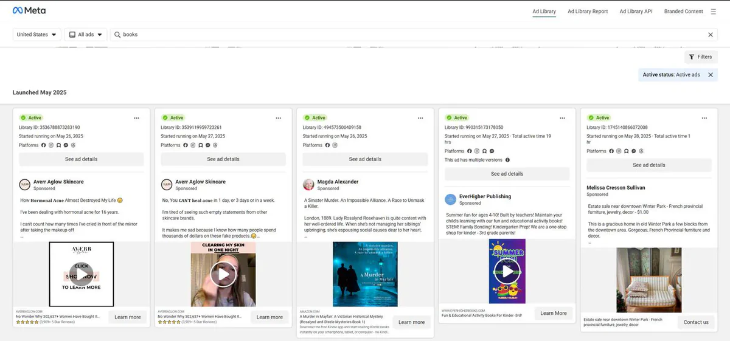Click Contact us on estate sale ad

(x=696, y=322)
